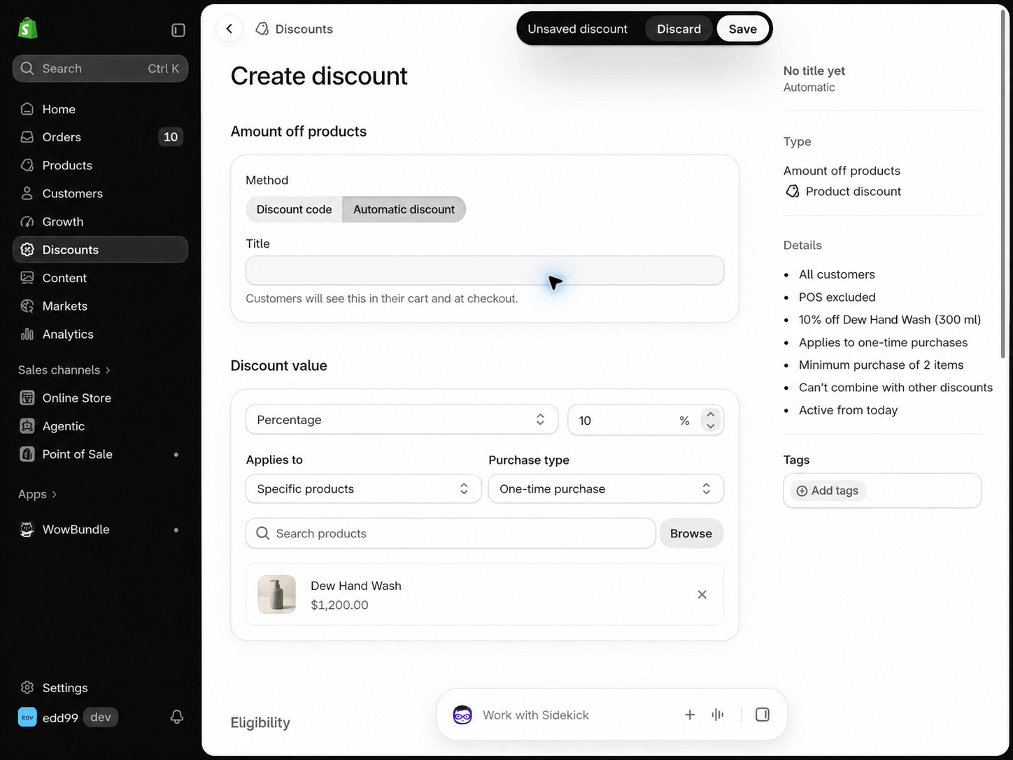Click the Discard button
Image resolution: width=1013 pixels, height=760 pixels.
click(679, 29)
